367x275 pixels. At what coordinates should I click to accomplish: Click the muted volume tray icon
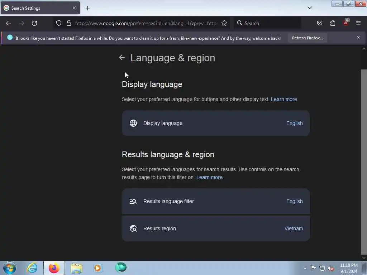coord(331,268)
